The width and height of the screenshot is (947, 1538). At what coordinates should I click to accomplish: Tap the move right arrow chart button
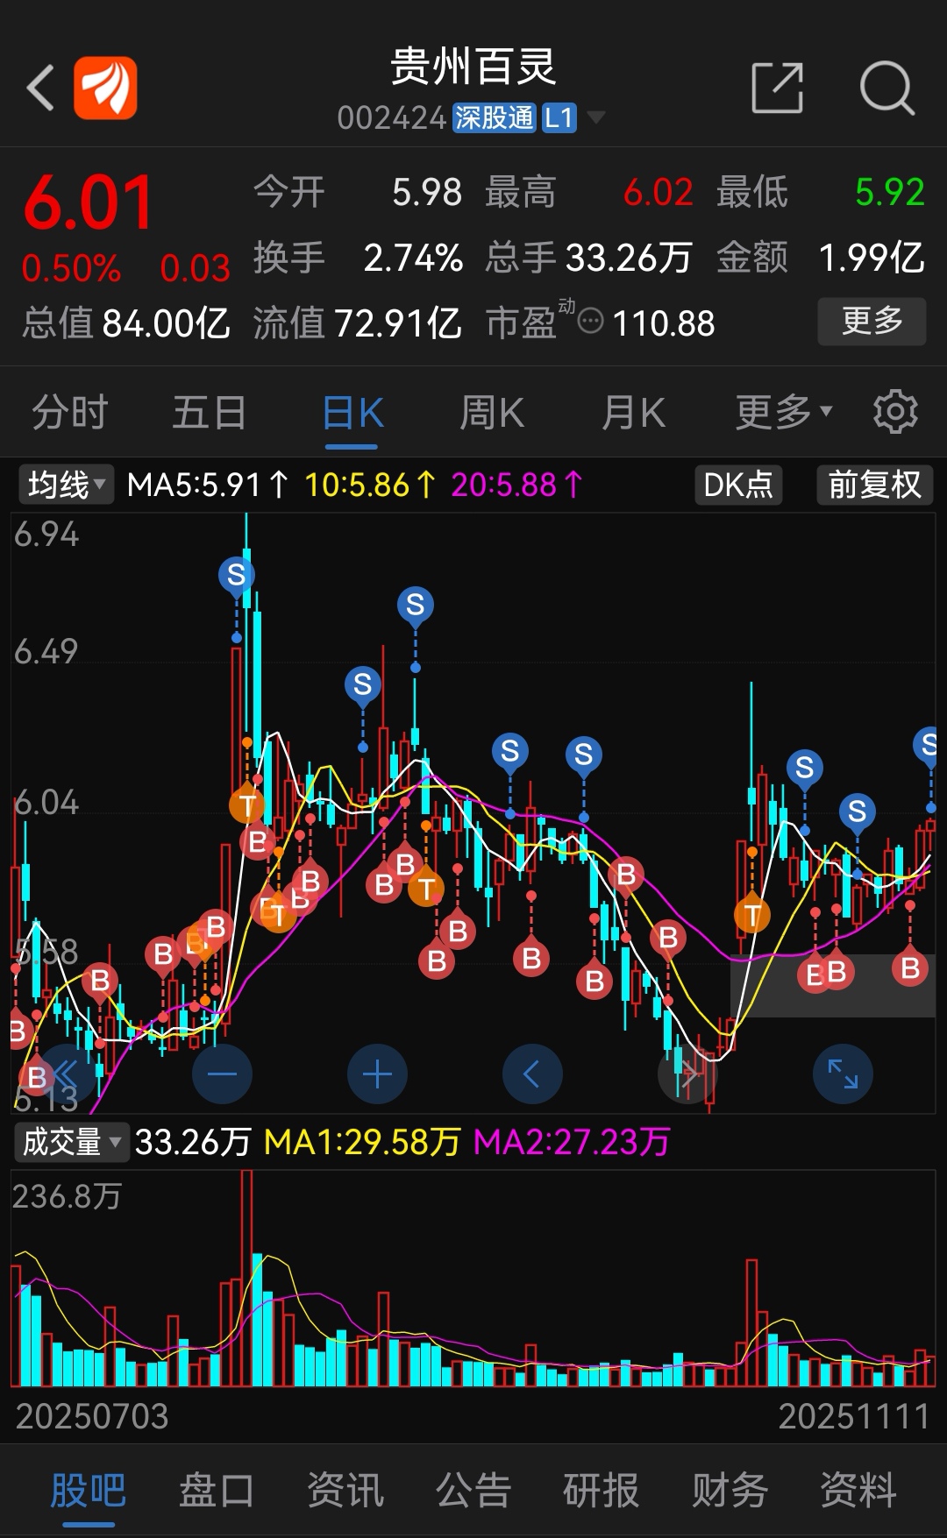coord(687,1074)
